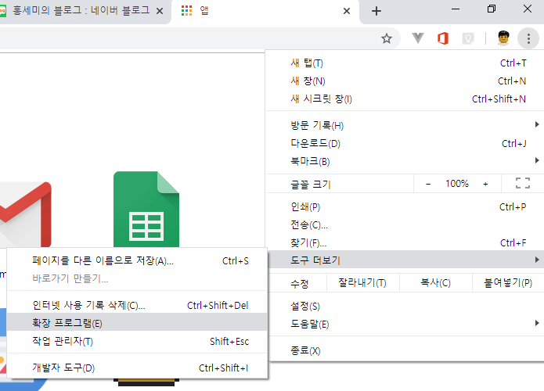Select 인터넷 사용 기록 삭제(C)...

click(137, 306)
